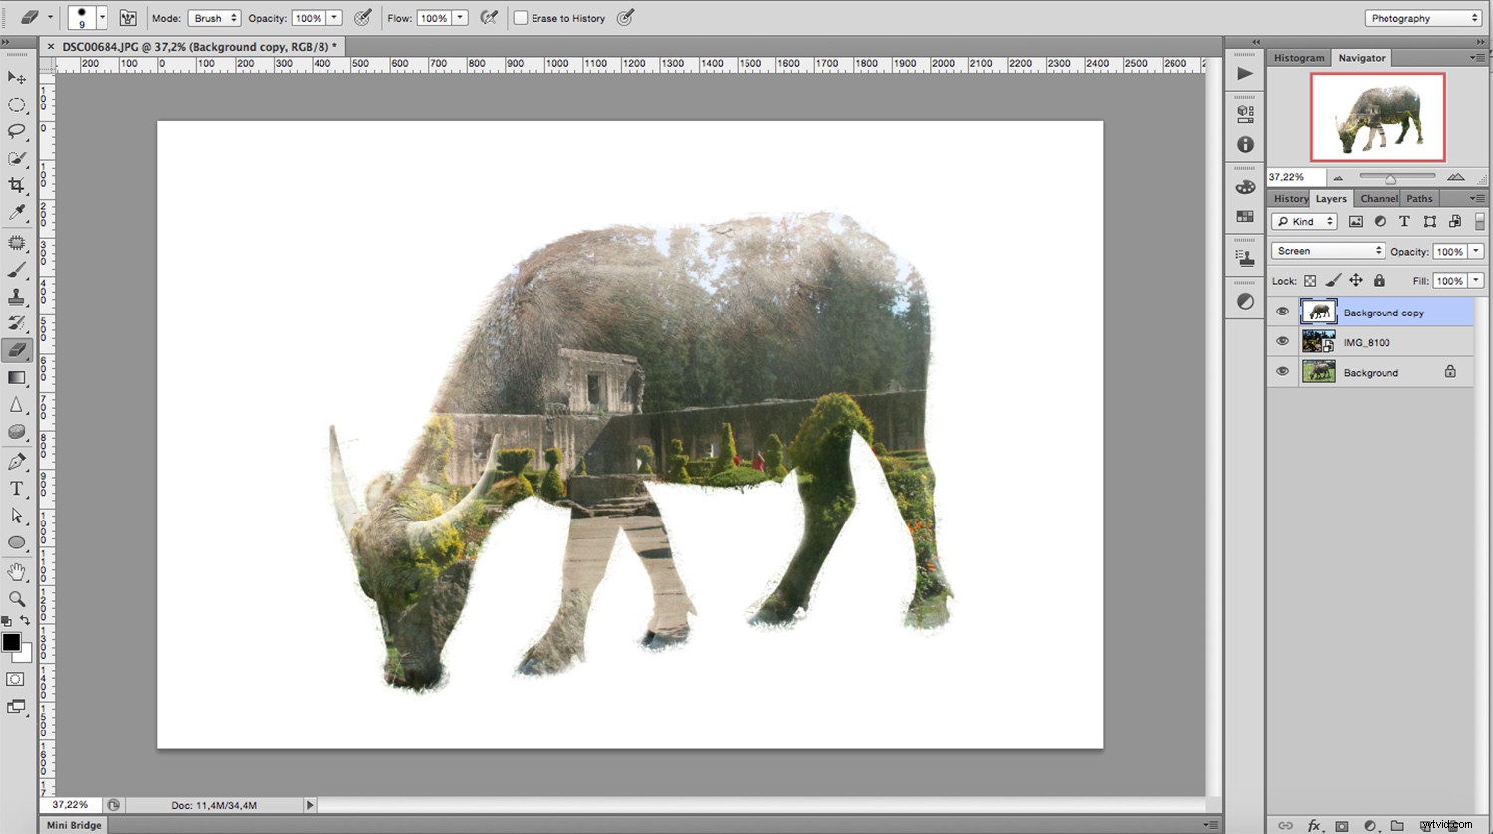Open the Pen tool
This screenshot has width=1493, height=834.
17,460
